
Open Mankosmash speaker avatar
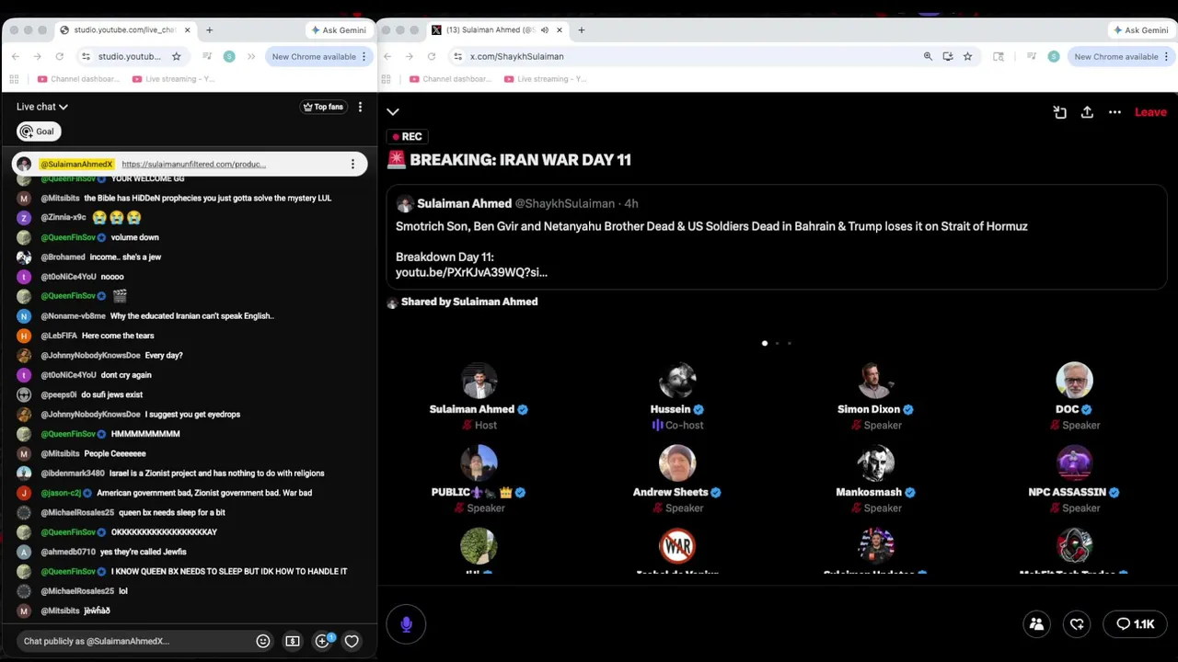[875, 463]
